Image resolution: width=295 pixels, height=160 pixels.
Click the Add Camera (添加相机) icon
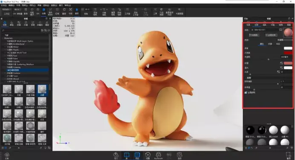[95, 11]
